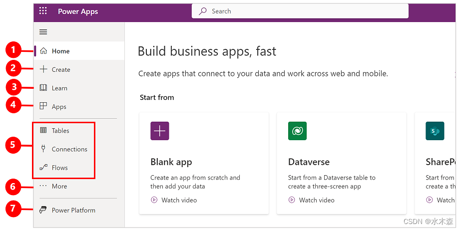Viewport: 461px width, 230px height.
Task: Click the Flows connector icon
Action: coord(43,168)
